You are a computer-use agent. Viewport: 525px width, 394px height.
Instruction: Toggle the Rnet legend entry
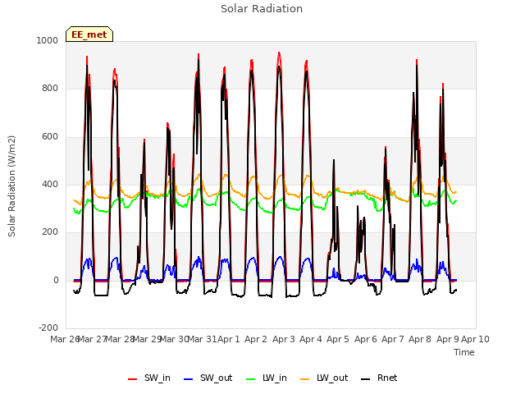[379, 378]
